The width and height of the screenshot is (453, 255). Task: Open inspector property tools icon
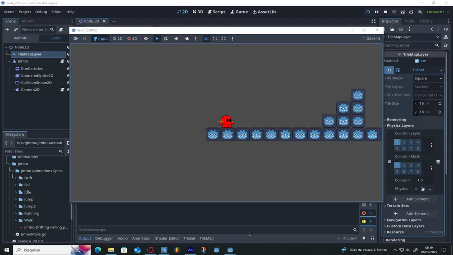(446, 45)
